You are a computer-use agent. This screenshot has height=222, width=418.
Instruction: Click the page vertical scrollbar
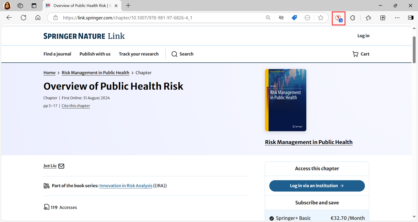pyautogui.click(x=414, y=49)
